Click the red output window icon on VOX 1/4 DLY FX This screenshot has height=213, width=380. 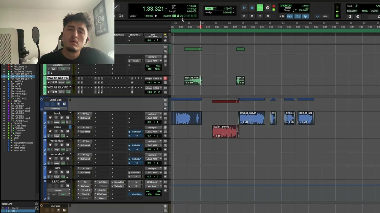(165, 78)
